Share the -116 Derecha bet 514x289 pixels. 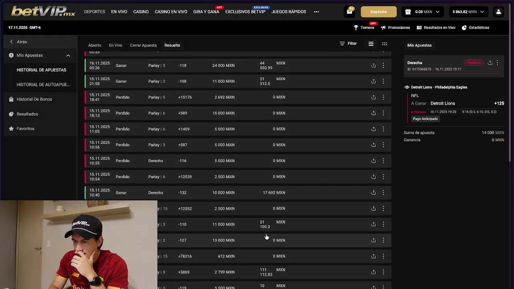pyautogui.click(x=373, y=161)
